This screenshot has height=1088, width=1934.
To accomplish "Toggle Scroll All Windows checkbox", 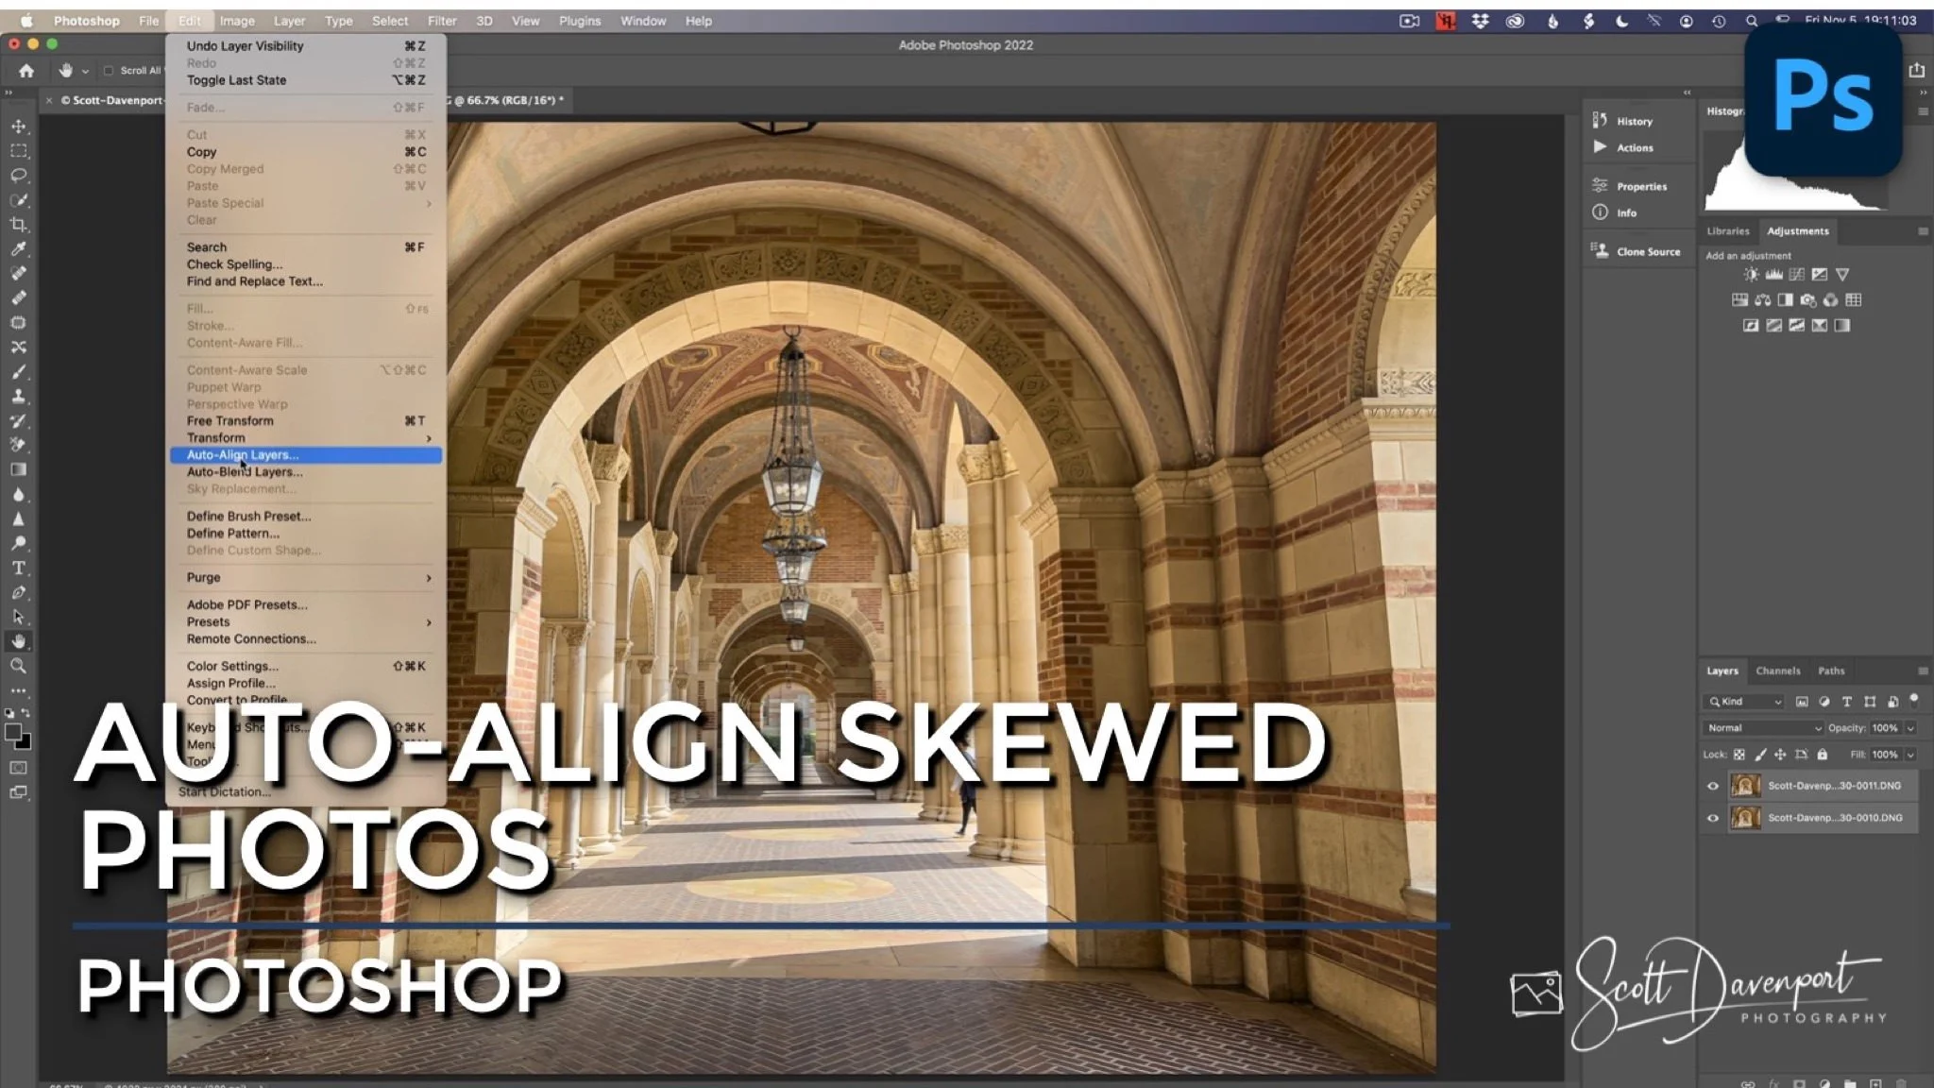I will click(108, 71).
